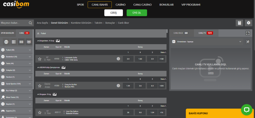
Task: Switch to CANLI BİLGİ tab
Action: 181,33
